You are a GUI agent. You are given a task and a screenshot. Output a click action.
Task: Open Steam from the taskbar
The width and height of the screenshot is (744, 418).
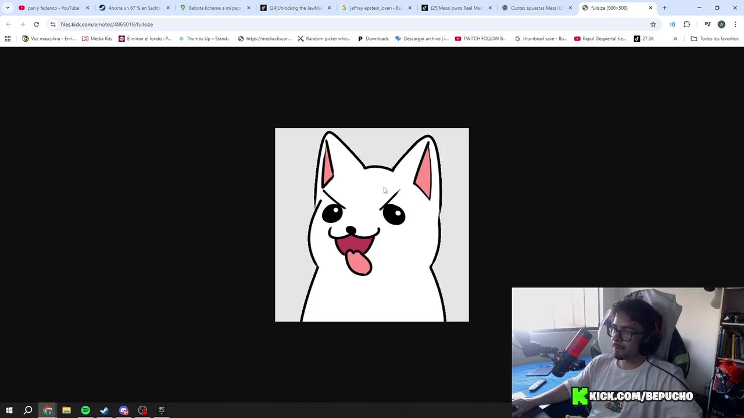point(104,410)
